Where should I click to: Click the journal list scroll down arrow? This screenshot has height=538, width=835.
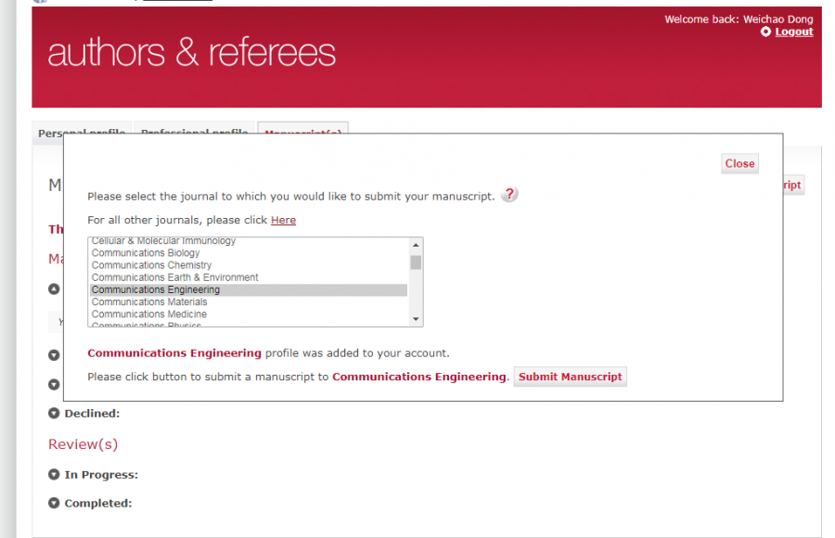[416, 319]
